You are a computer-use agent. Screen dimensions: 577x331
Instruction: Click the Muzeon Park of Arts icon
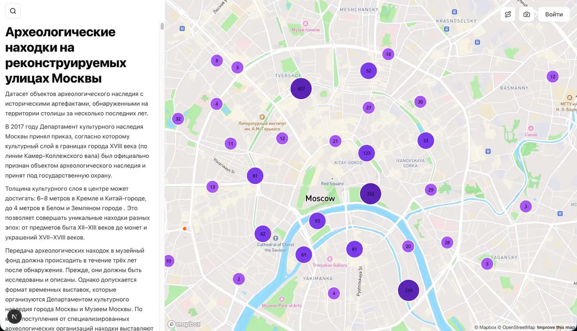[x=282, y=299]
